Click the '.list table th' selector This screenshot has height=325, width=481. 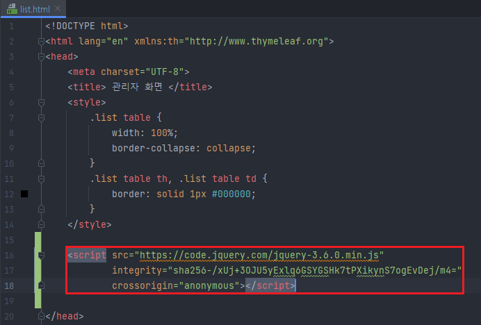tap(129, 178)
